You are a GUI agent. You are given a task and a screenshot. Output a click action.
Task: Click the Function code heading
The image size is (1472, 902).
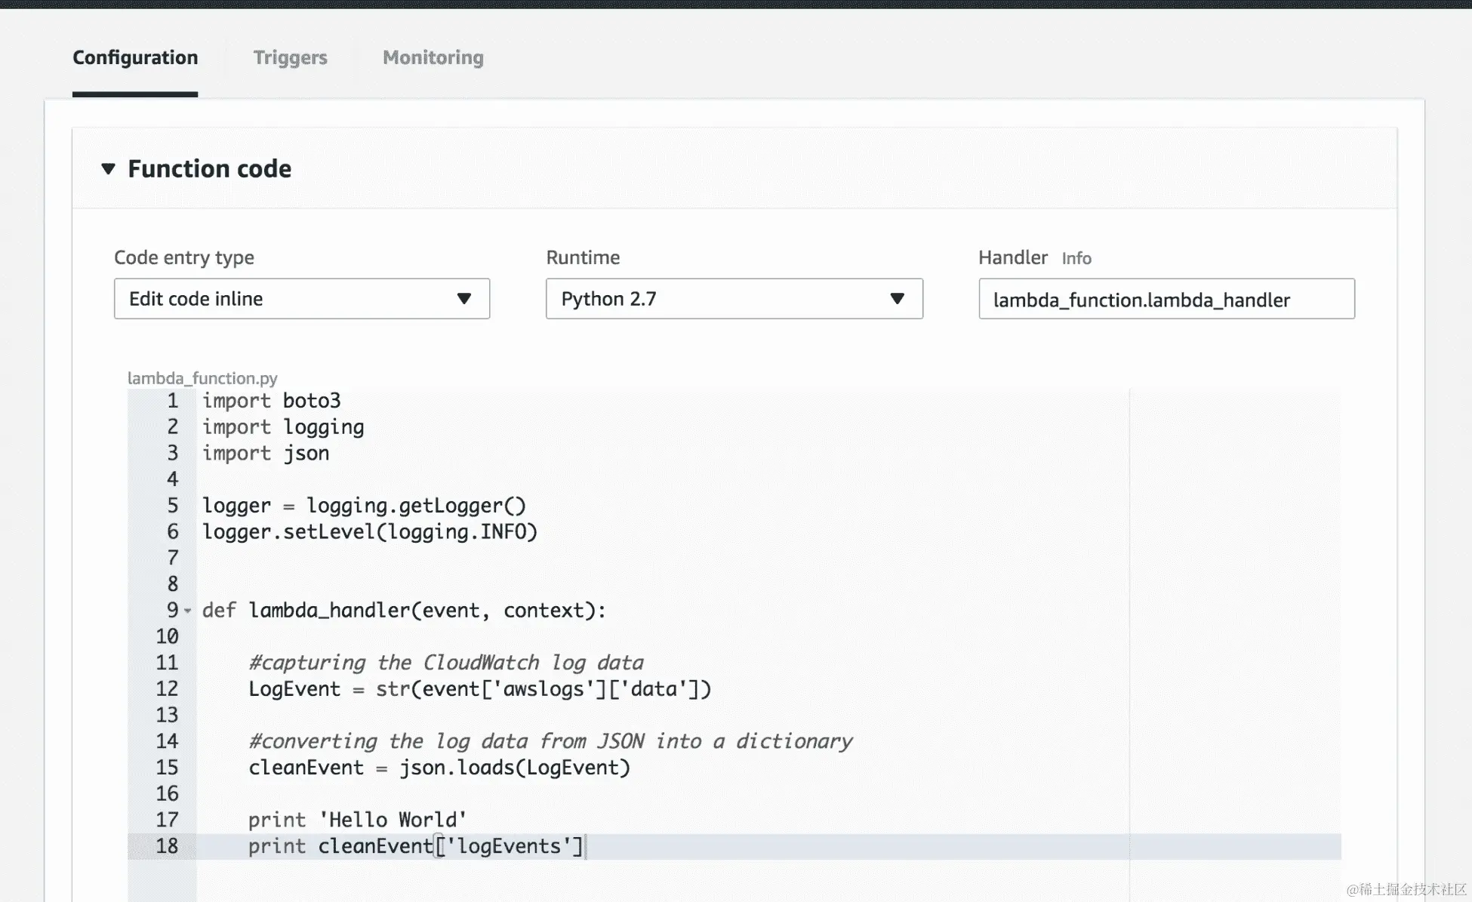pyautogui.click(x=209, y=168)
